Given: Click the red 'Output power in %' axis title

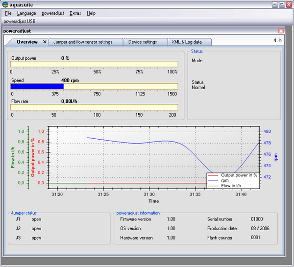Looking at the screenshot, I should pos(33,157).
